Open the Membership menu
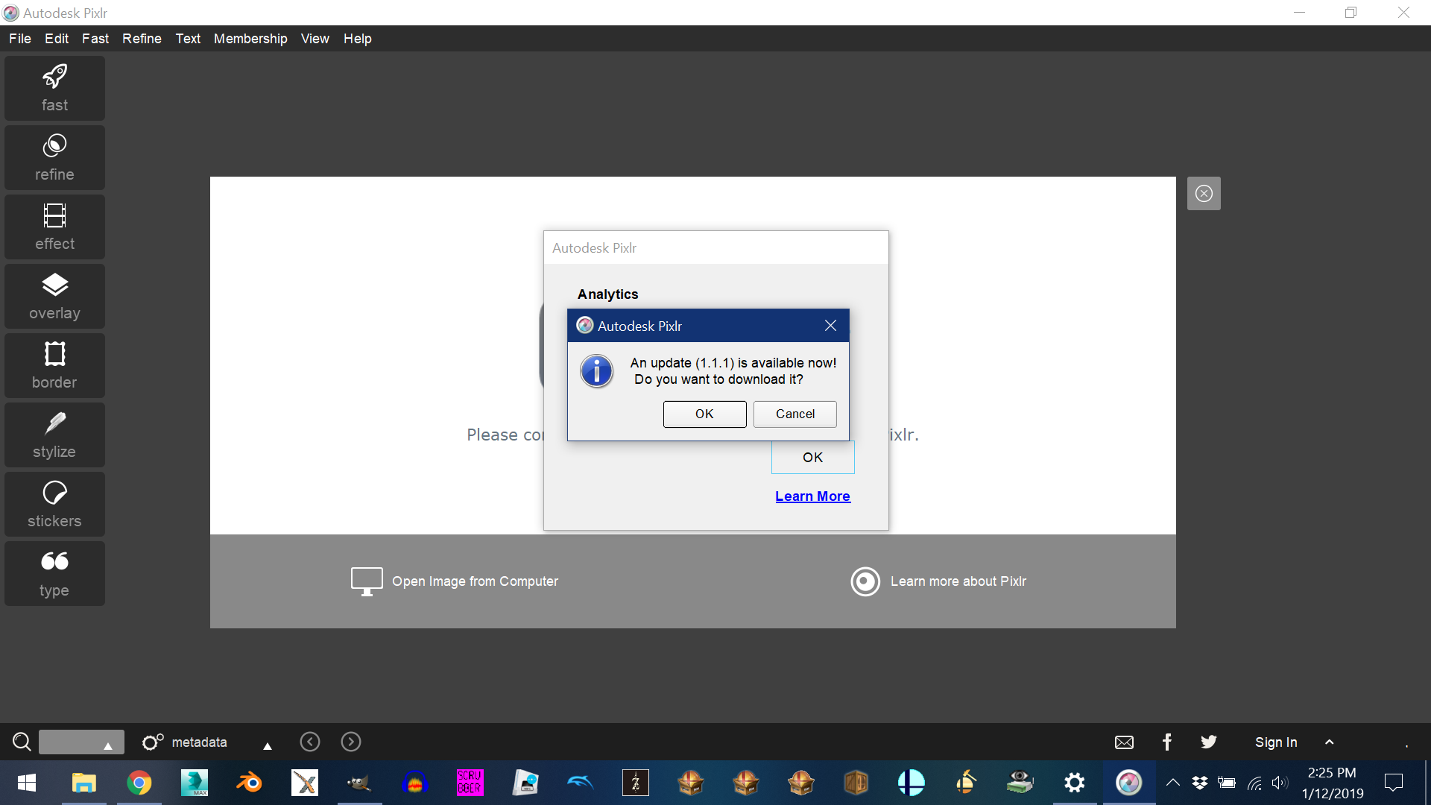The width and height of the screenshot is (1431, 805). tap(250, 39)
